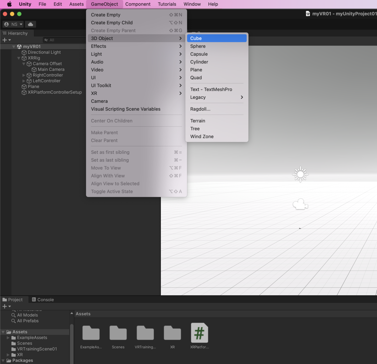Collapse the Packages folder tree
The height and width of the screenshot is (364, 377).
point(3,360)
